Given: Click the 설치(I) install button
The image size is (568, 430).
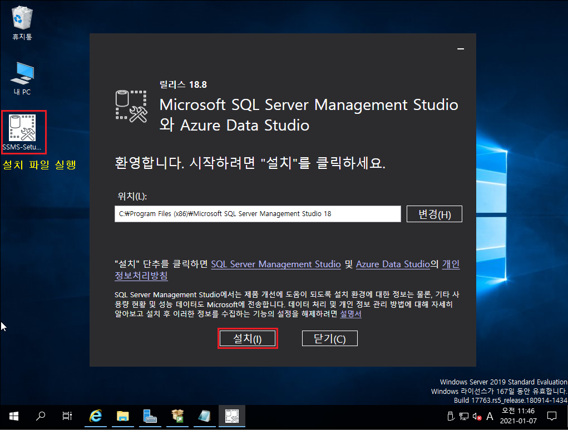Looking at the screenshot, I should point(248,338).
